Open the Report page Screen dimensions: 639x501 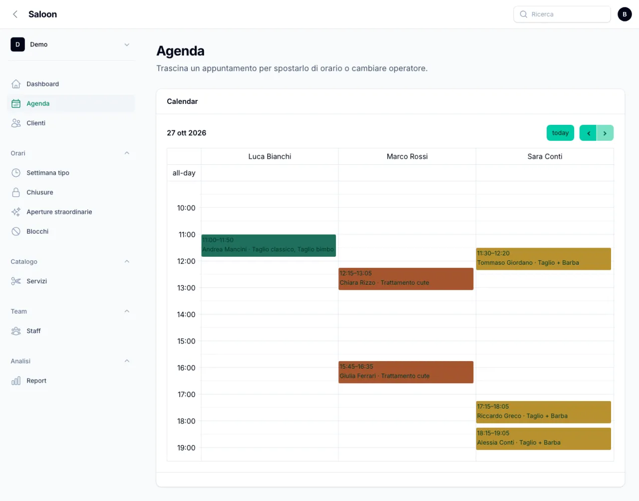(x=71, y=381)
